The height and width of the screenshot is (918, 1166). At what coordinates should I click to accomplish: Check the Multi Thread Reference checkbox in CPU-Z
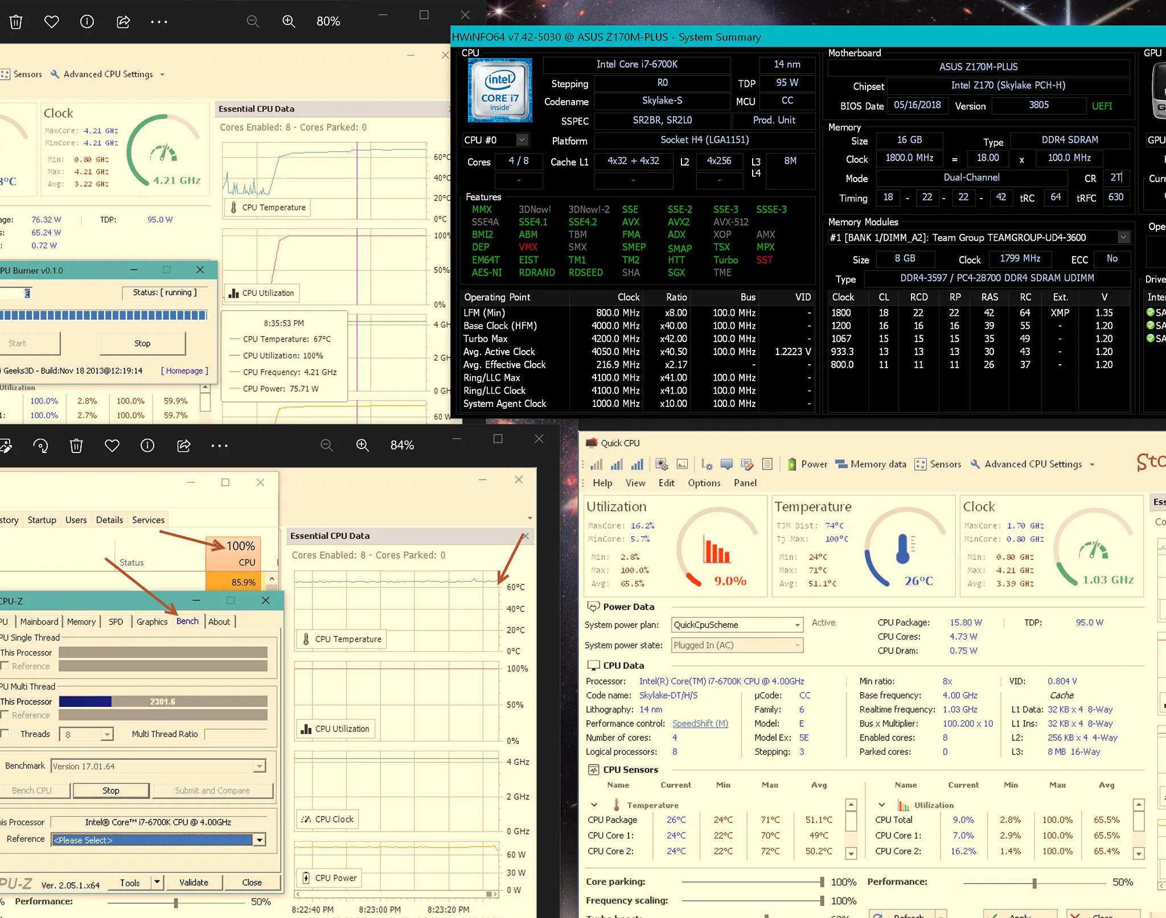[x=5, y=715]
